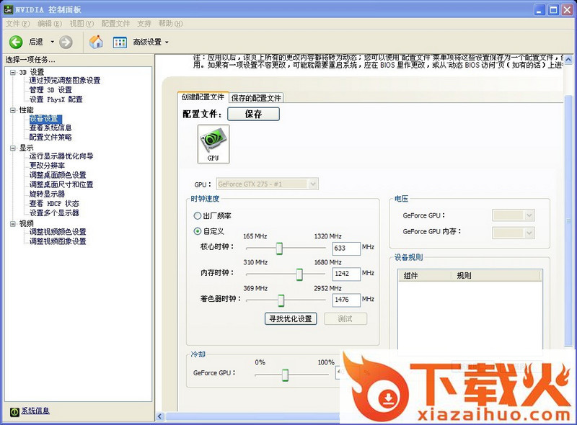Screen dimensions: 577x425
Task: Select 调整视频图象设置 in the tree
Action: [58, 241]
